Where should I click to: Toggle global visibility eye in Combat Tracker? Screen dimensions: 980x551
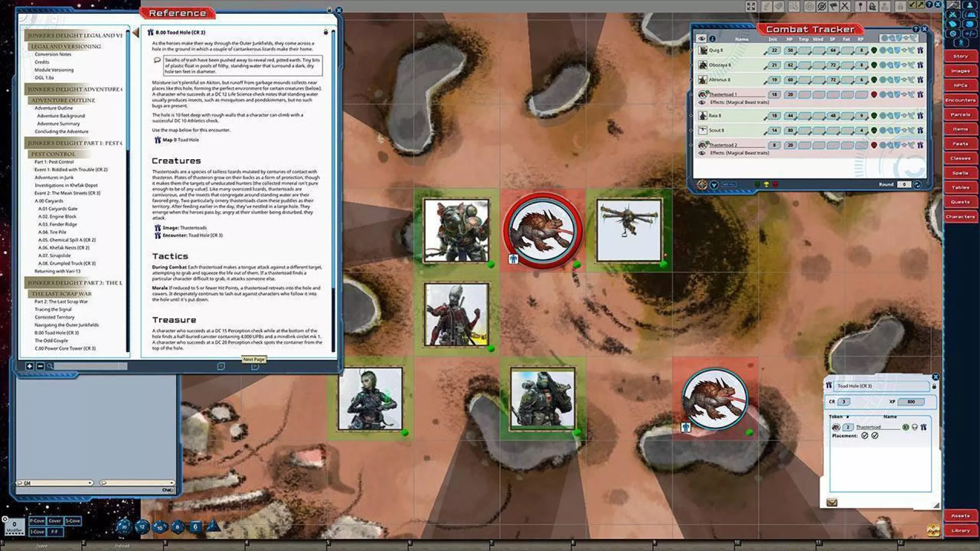tap(702, 39)
